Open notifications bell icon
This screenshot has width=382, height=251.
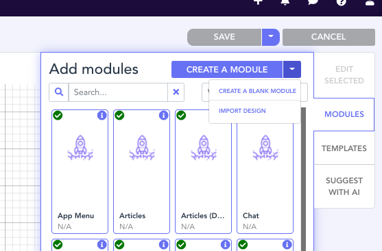click(x=285, y=2)
